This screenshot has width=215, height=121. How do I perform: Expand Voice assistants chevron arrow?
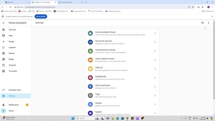(155, 87)
